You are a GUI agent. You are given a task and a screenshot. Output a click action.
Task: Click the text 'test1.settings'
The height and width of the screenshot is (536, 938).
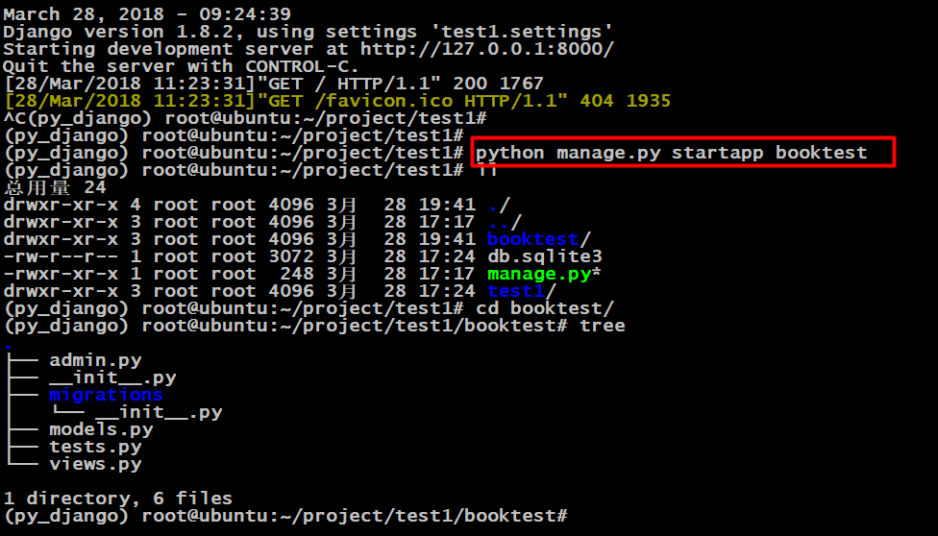click(522, 32)
